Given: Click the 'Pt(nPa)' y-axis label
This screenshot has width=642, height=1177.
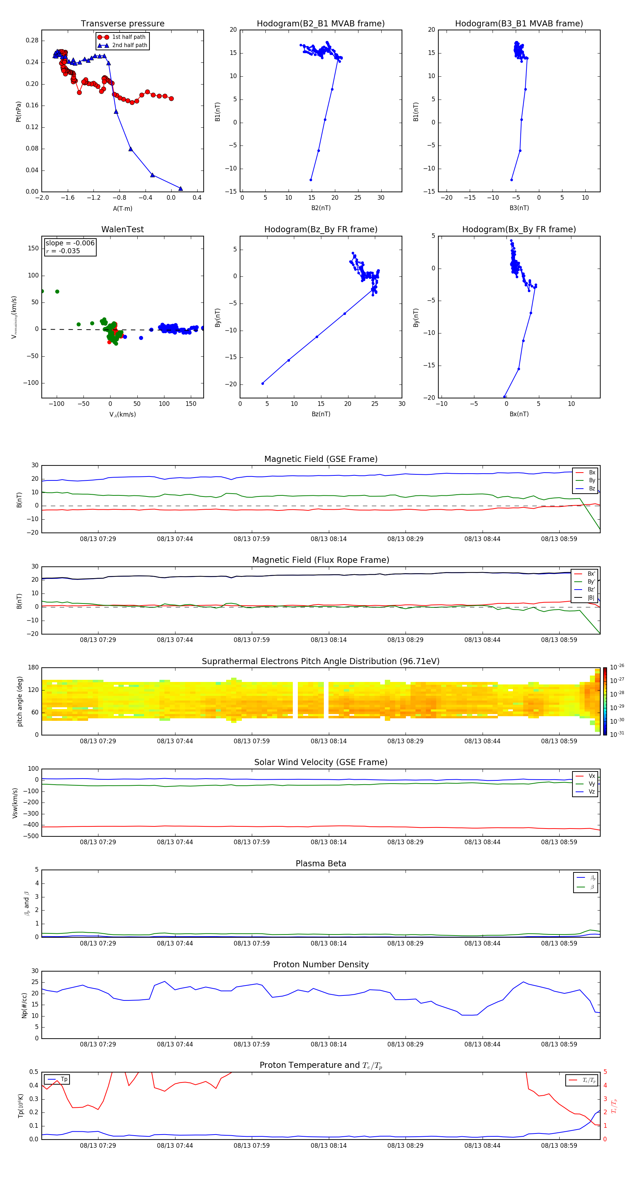Looking at the screenshot, I should (x=18, y=111).
